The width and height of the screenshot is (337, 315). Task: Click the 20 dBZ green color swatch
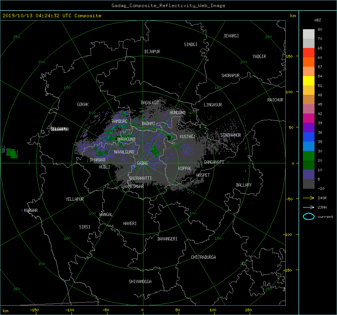click(x=309, y=155)
